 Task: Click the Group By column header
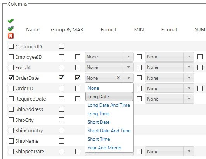pyautogui.click(x=61, y=30)
